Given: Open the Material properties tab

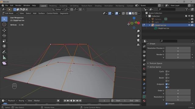Looking at the screenshot, I should [x=144, y=101].
